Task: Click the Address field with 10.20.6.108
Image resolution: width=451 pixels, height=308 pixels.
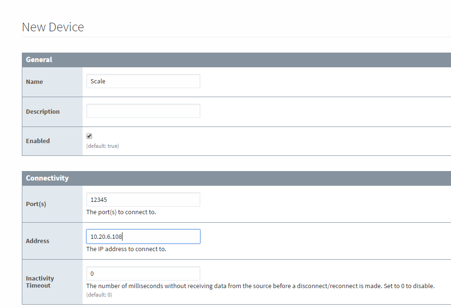Action: [143, 236]
